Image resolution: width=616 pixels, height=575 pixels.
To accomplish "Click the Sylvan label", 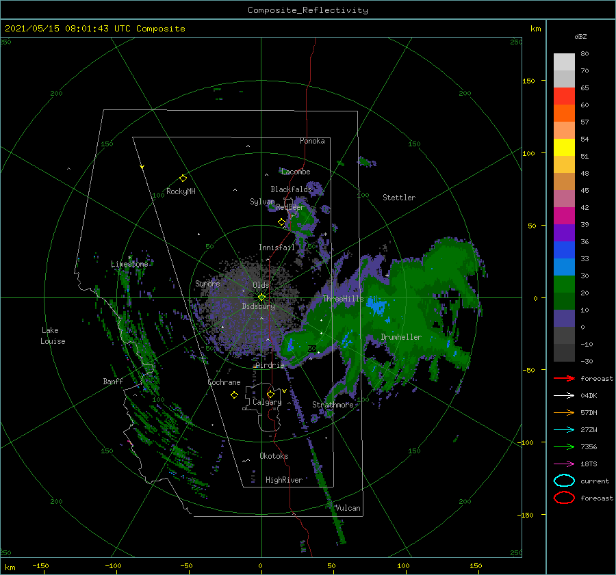I will click(x=262, y=202).
